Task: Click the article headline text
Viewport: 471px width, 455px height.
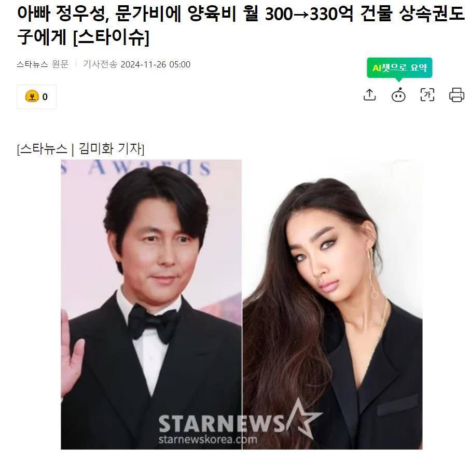Action: pos(240,25)
